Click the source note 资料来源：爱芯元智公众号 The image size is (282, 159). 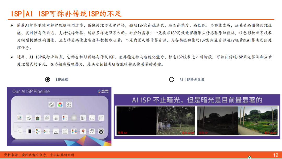coord(39,155)
